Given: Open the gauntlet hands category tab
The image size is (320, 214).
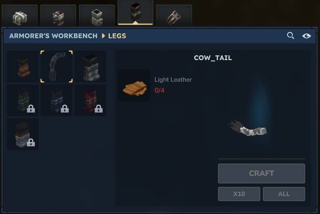Looking at the screenshot, I should click(174, 16).
